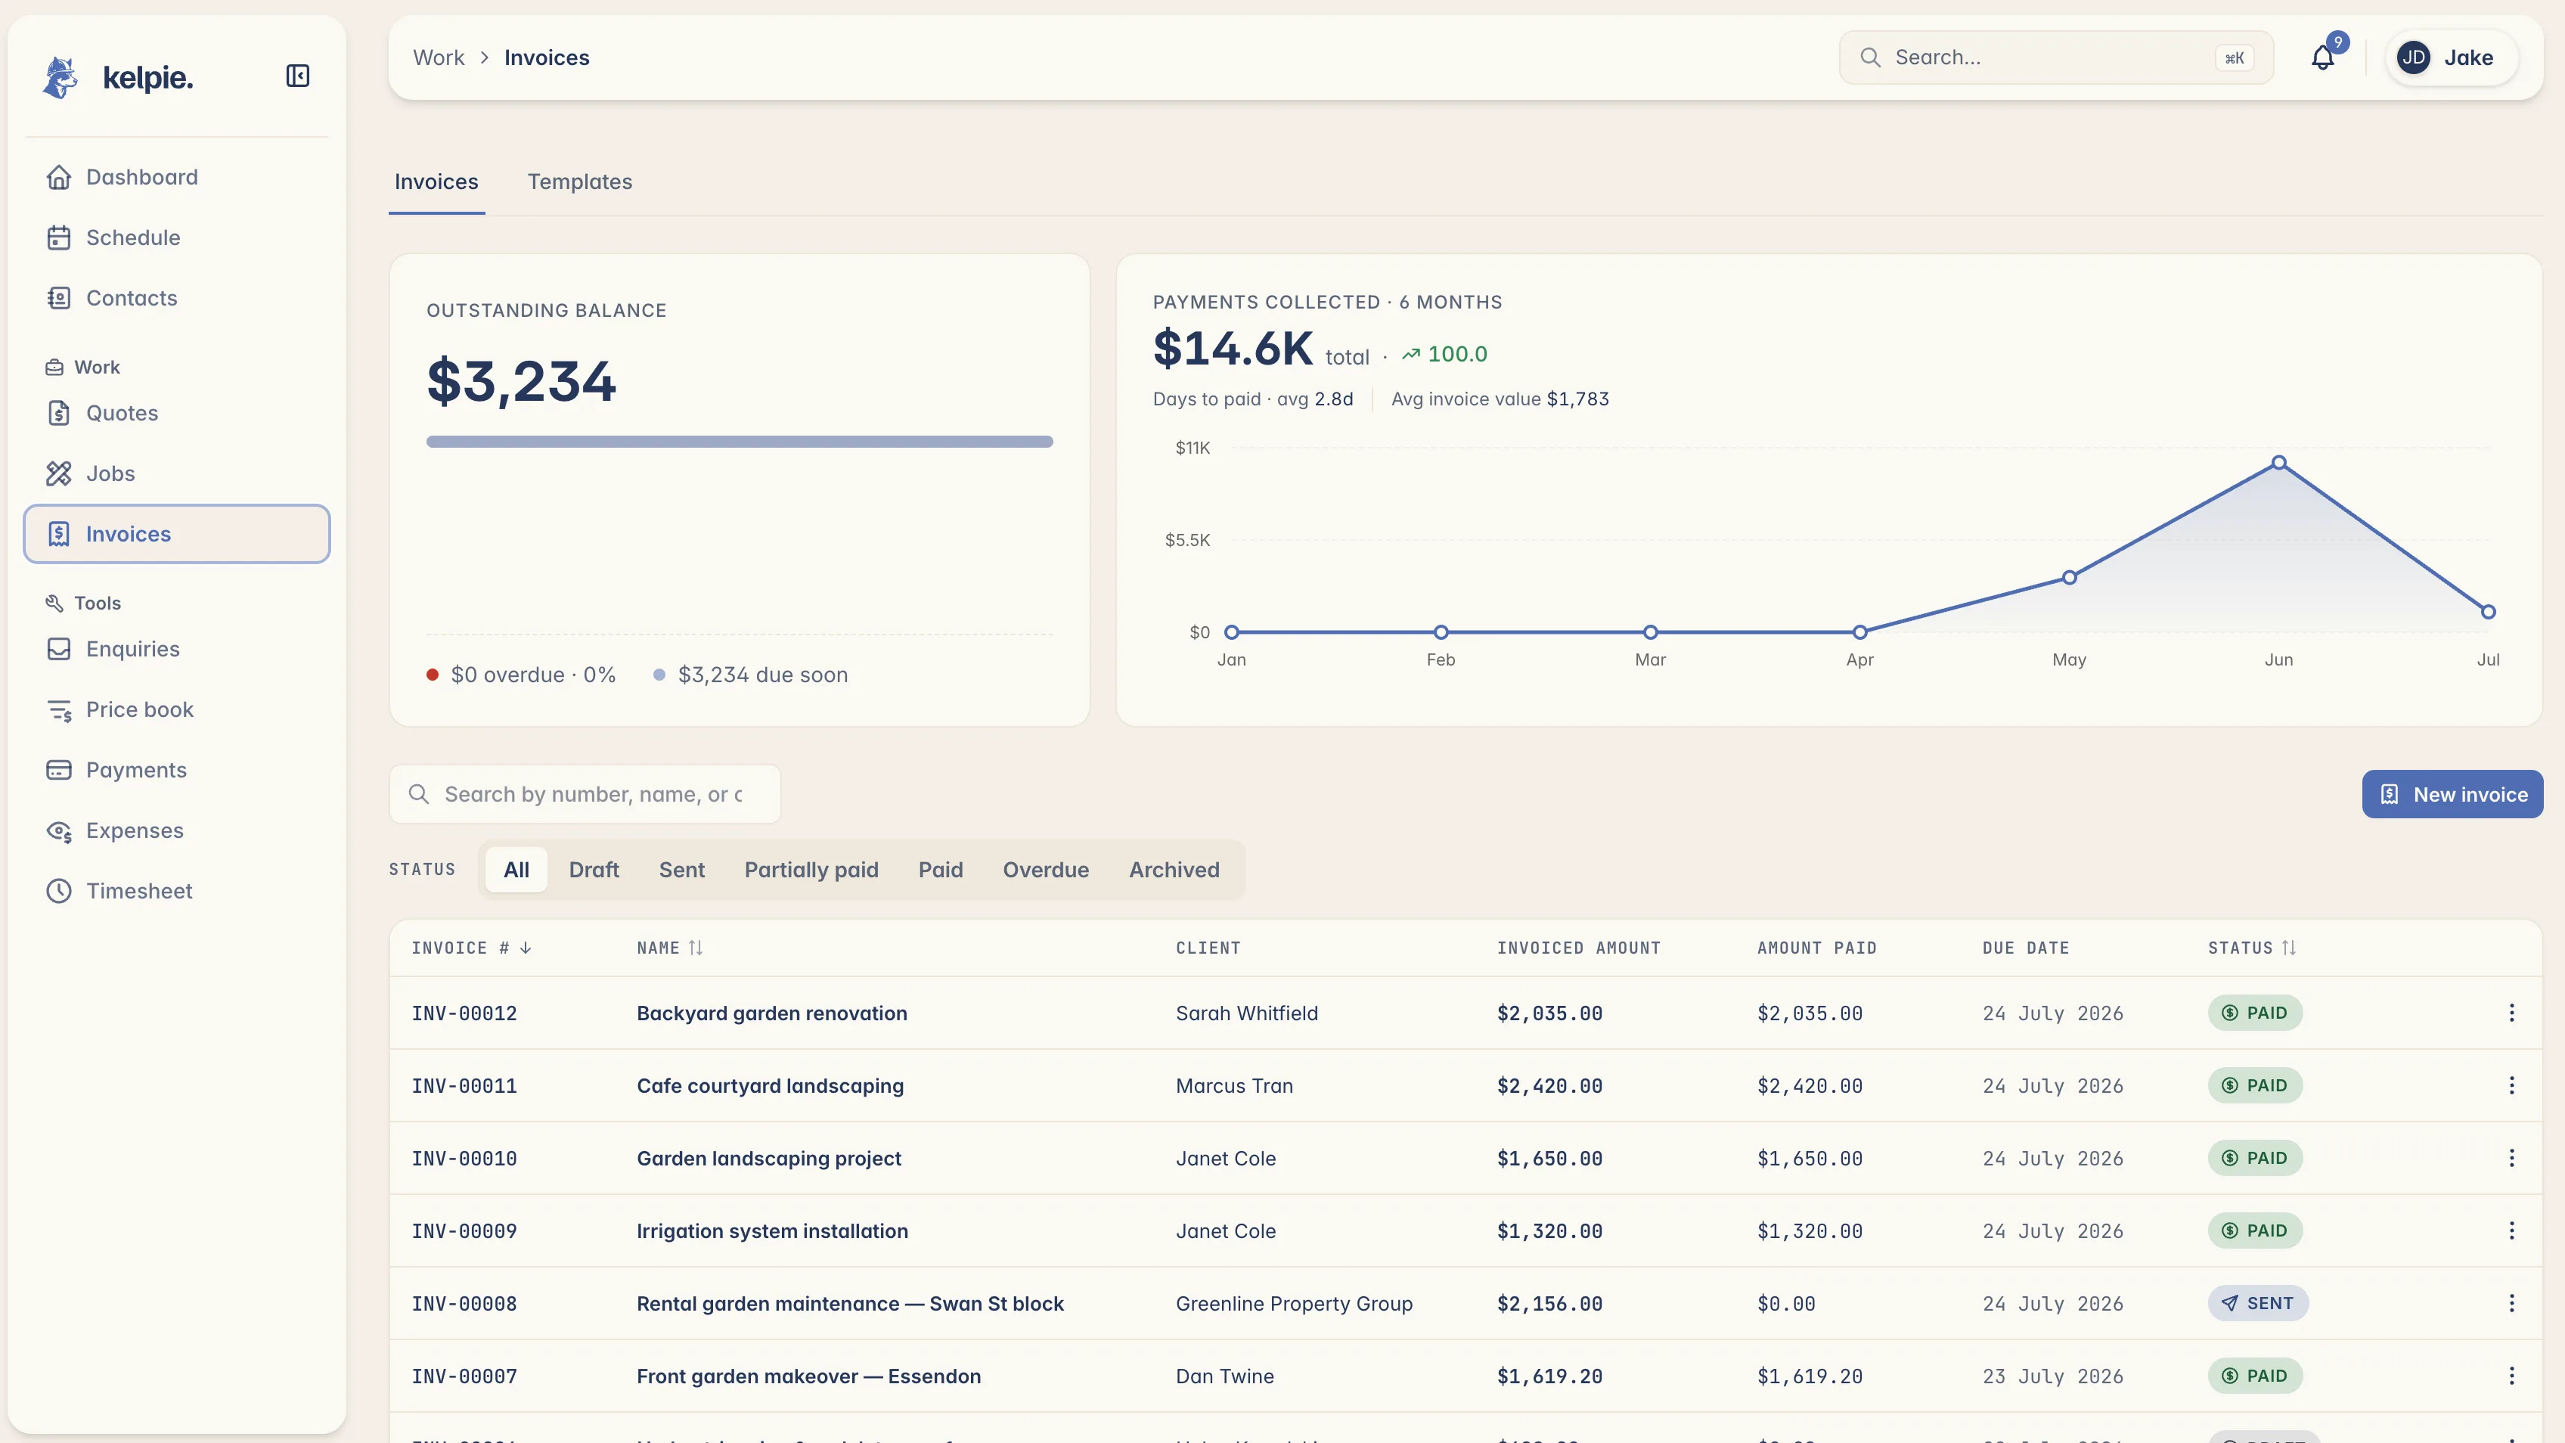
Task: Focus the global Search field
Action: pos(2056,57)
